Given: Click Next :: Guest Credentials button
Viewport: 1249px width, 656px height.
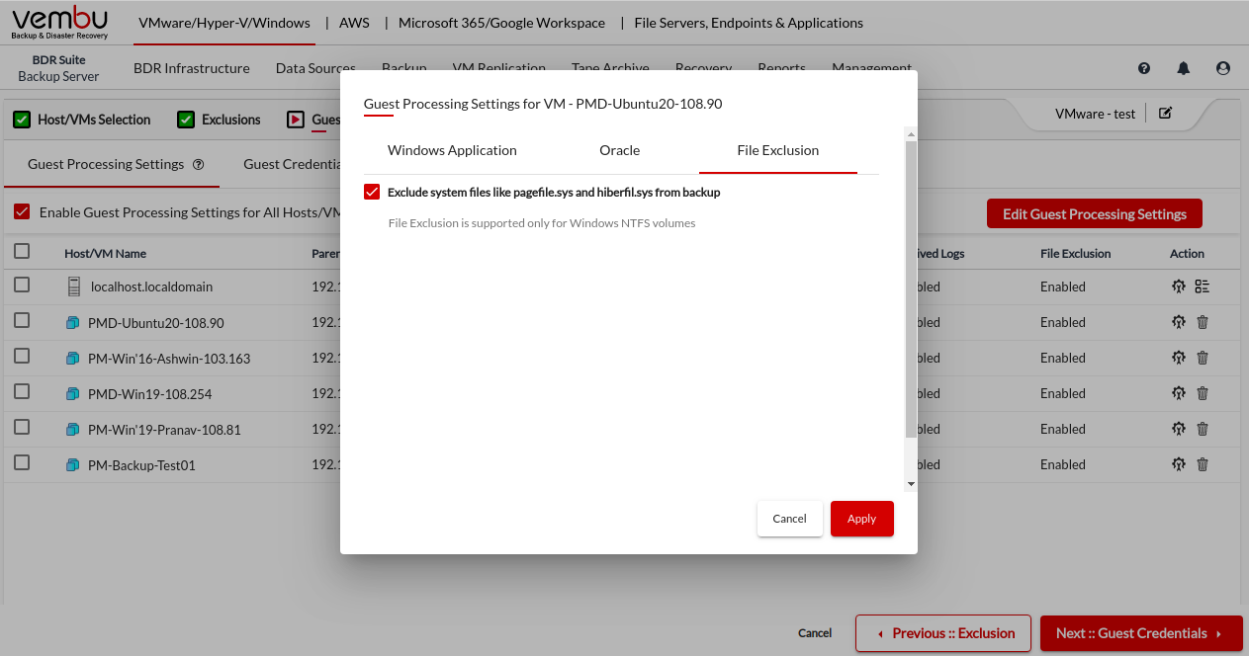Looking at the screenshot, I should click(x=1140, y=633).
